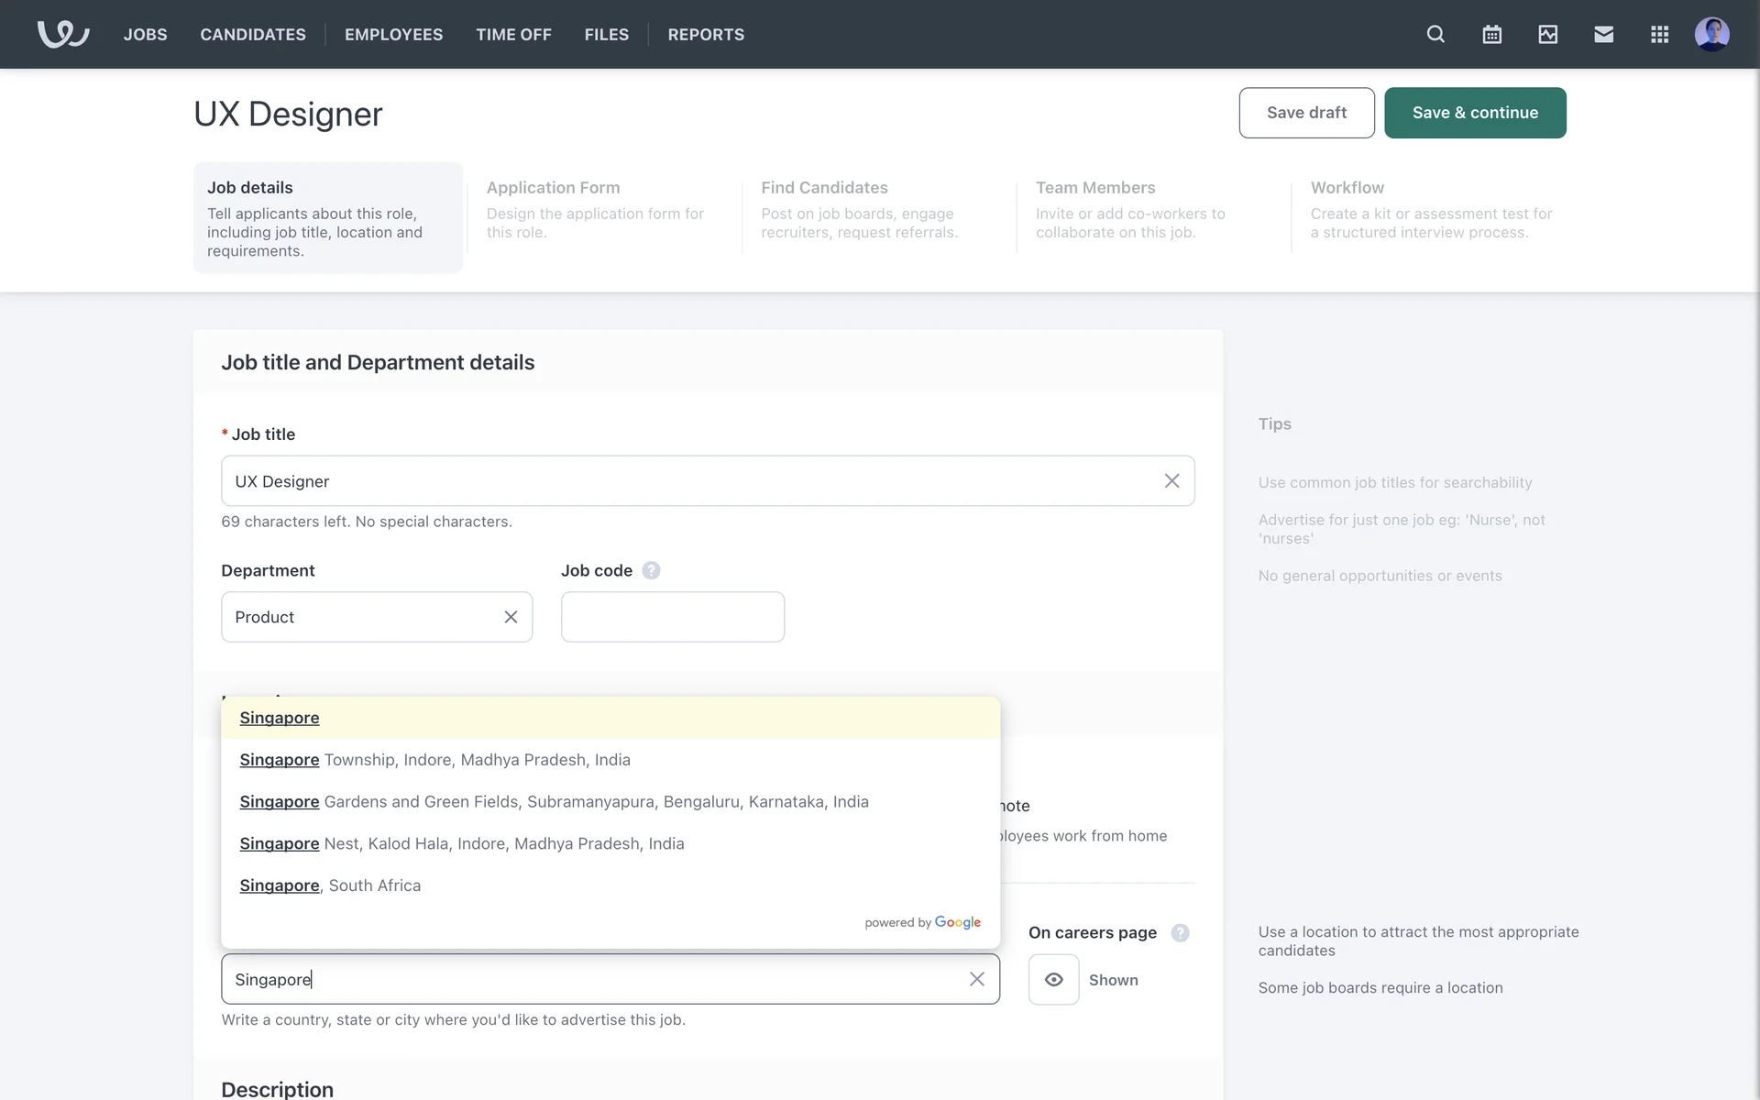
Task: Clear the Job title field
Action: (1171, 480)
